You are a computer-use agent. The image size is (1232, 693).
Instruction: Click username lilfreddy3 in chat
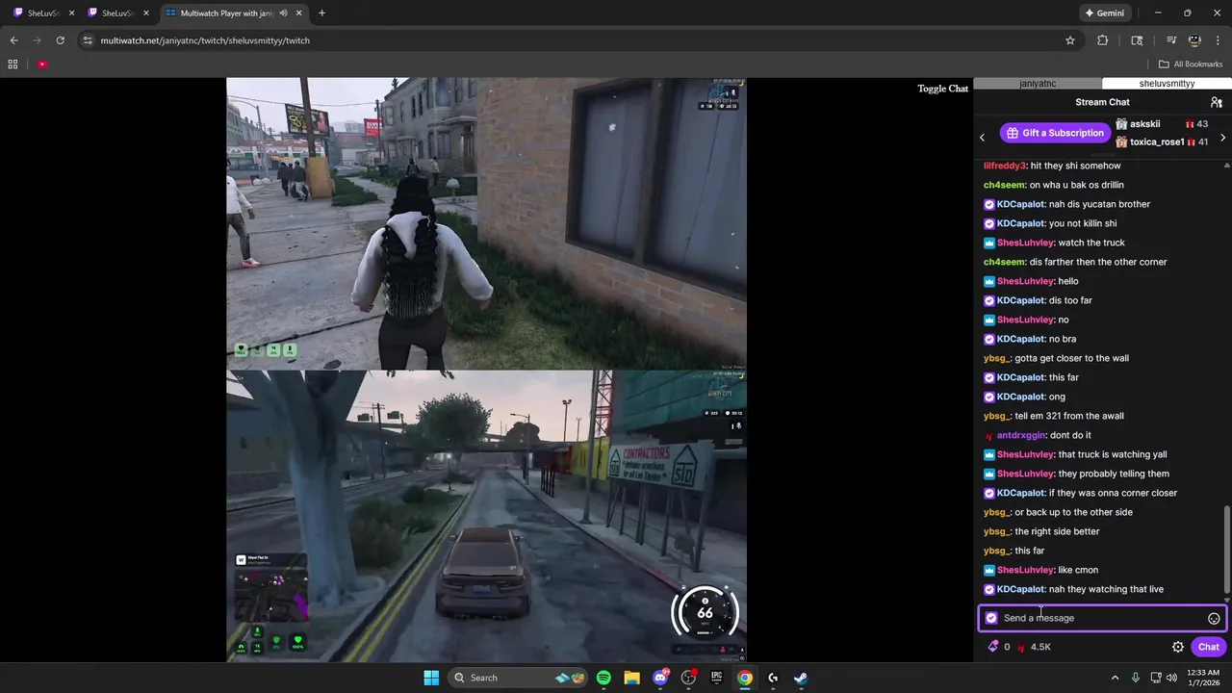point(1005,166)
